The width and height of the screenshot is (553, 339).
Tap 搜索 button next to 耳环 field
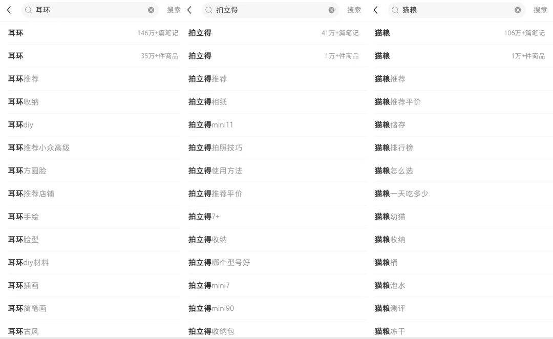[174, 10]
